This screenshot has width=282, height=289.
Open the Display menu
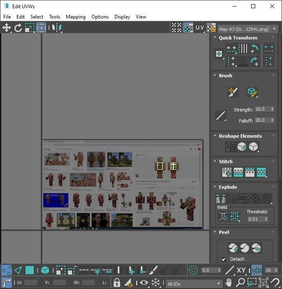[122, 17]
